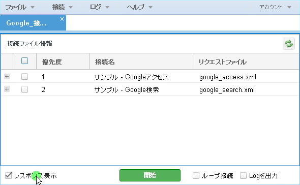The image size is (300, 185).
Task: Expand the Googleアクセス row
Action: pyautogui.click(x=7, y=77)
